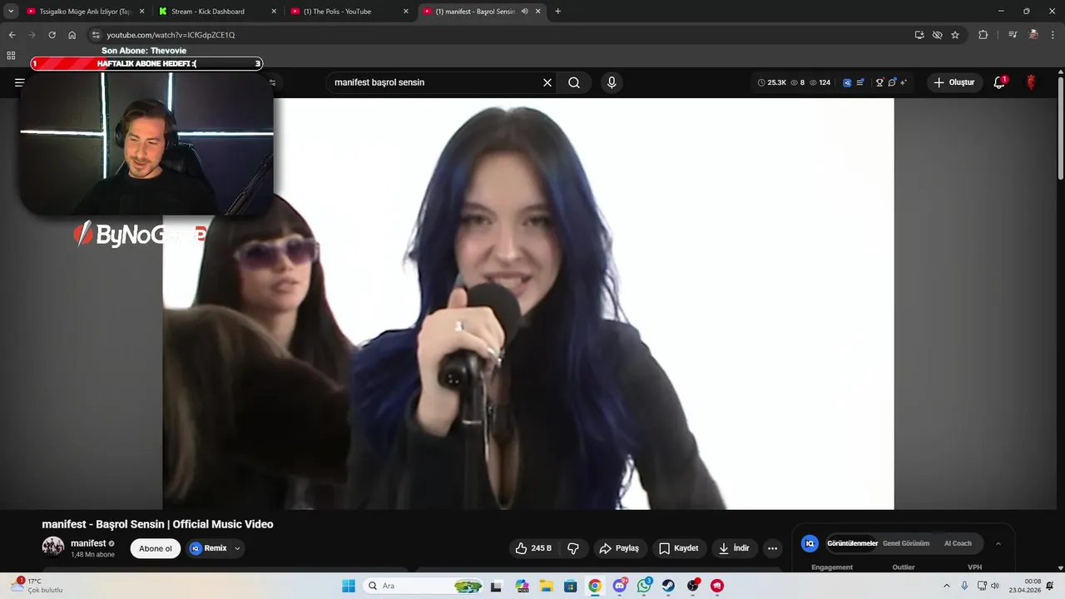Close The Polis YouTube tab
The image size is (1065, 599).
(406, 12)
